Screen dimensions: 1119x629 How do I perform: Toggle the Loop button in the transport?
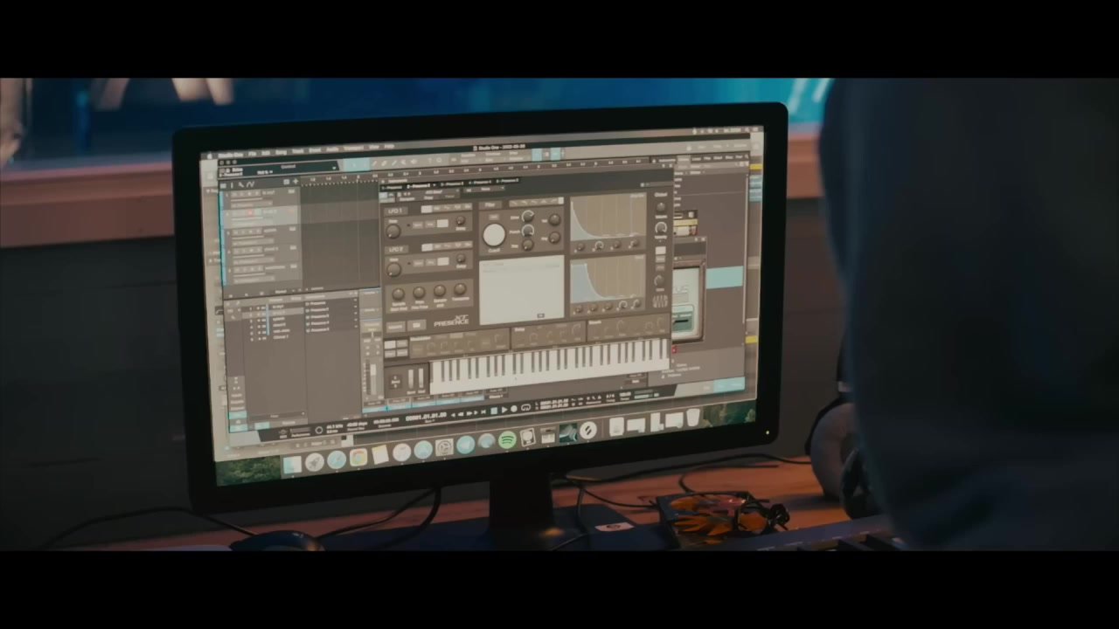(525, 408)
